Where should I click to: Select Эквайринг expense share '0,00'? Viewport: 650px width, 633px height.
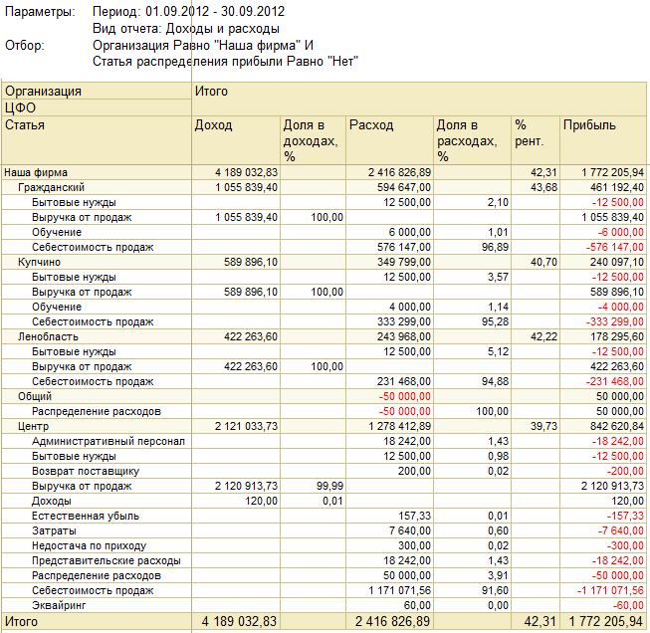498,605
